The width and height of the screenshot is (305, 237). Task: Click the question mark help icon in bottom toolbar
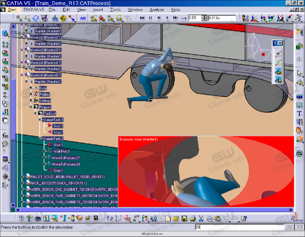21,218
